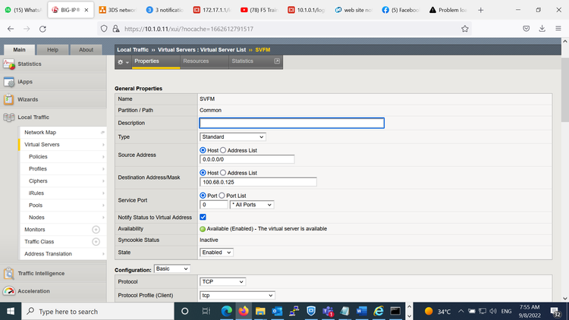
Task: Uncheck Notify Status to Virtual Address
Action: coord(203,217)
